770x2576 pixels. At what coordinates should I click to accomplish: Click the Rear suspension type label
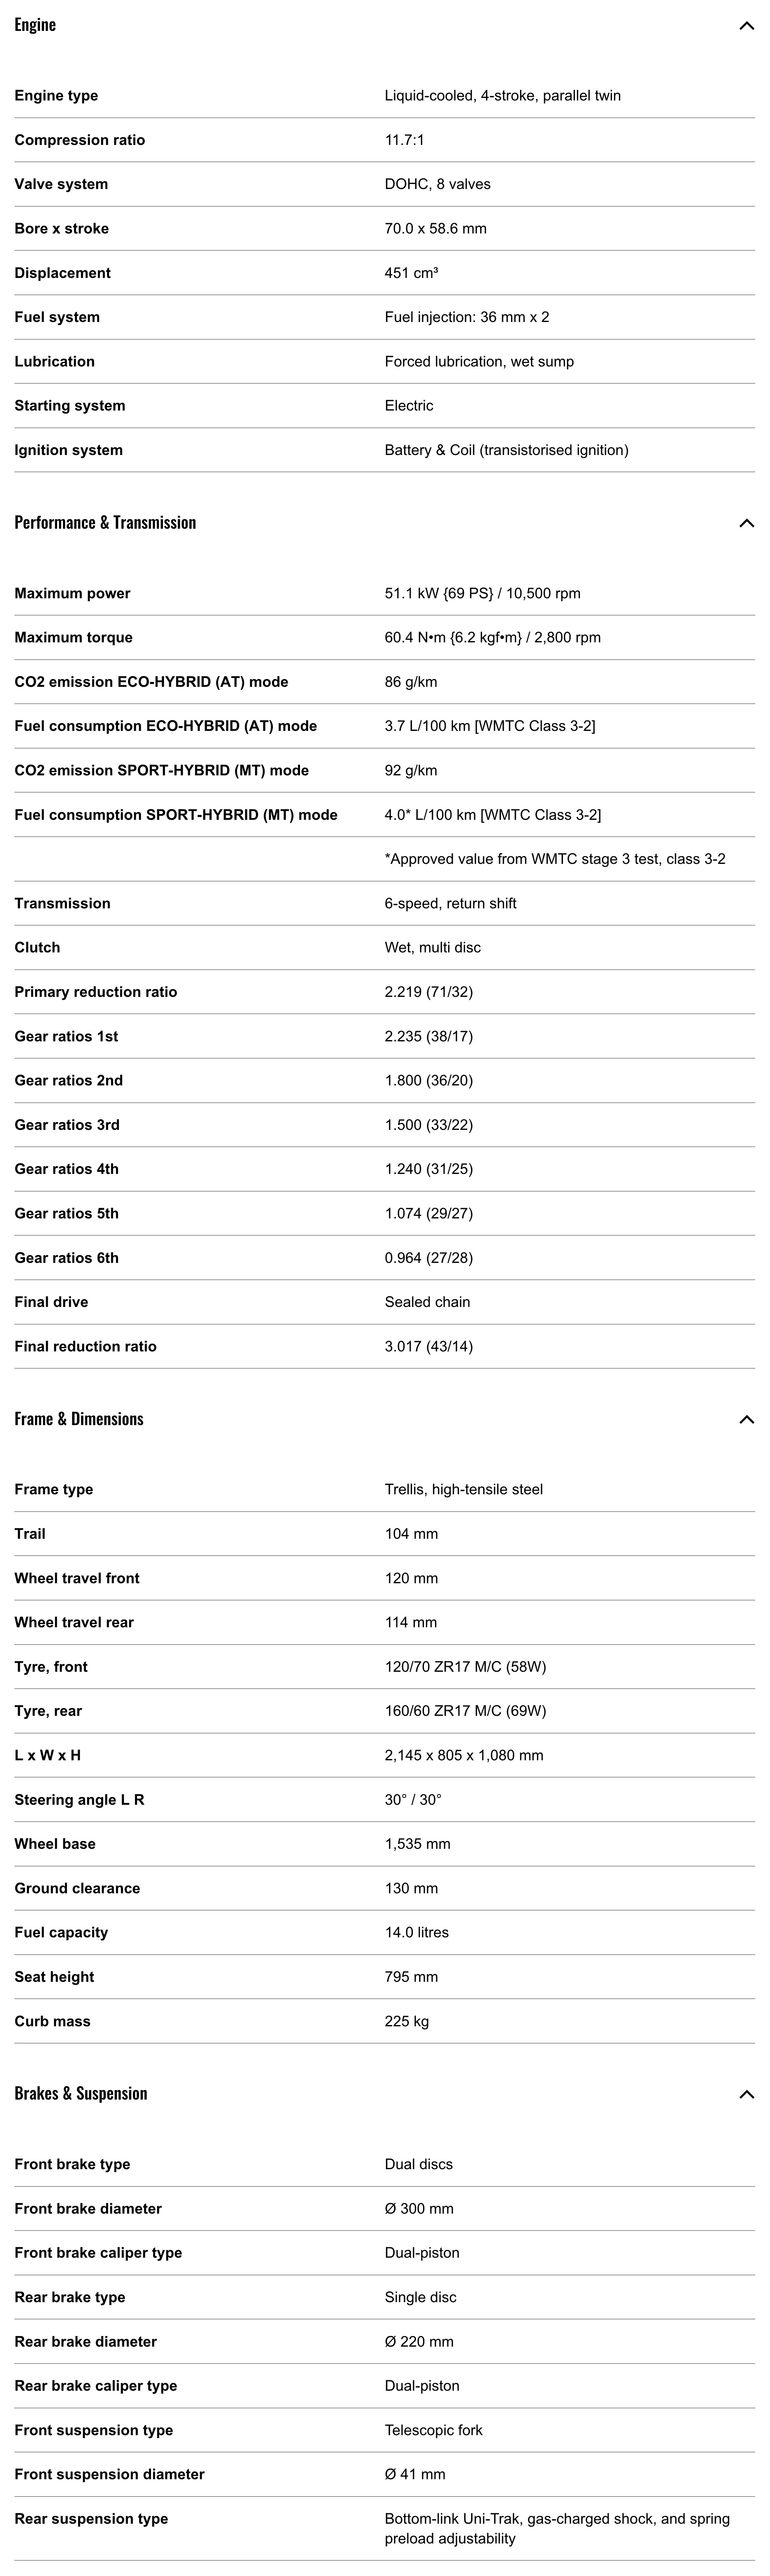[x=91, y=2519]
